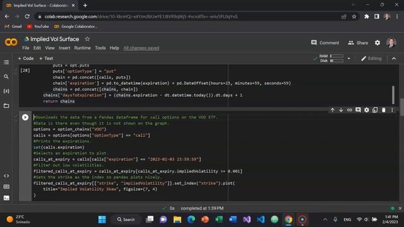Viewport: 404px width, 227px height.
Task: Collapse the header with the chevron
Action: coord(394,59)
